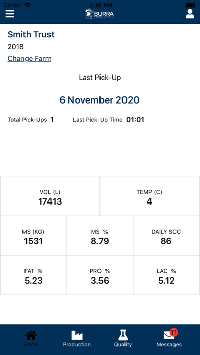Tap the MS (KG) 1531 tile
Viewport: 200px width, 355px height.
(34, 236)
